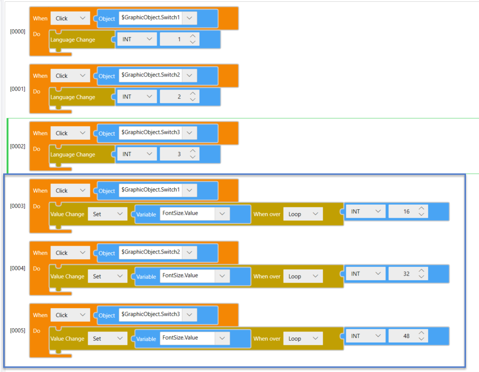
Task: Open the INT type dropdown in row 0002
Action: tap(137, 154)
